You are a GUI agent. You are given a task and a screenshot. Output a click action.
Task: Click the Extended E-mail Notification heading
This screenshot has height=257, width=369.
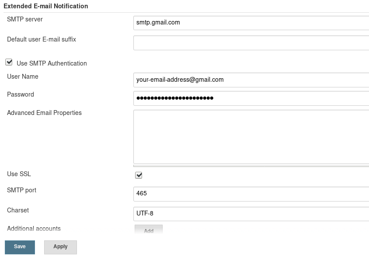(x=46, y=6)
